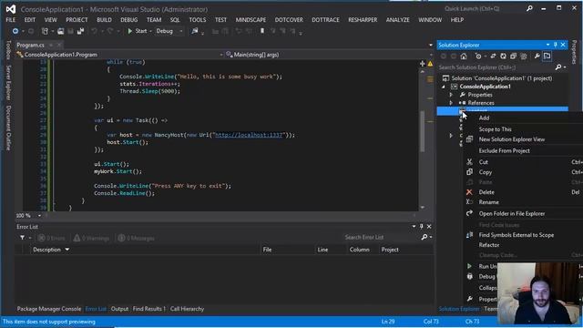583x328 pixels.
Task: Click the red Delete X icon in context menu
Action: tap(469, 192)
